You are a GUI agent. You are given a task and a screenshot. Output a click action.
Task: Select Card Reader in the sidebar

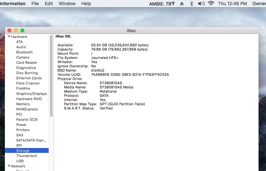click(27, 63)
